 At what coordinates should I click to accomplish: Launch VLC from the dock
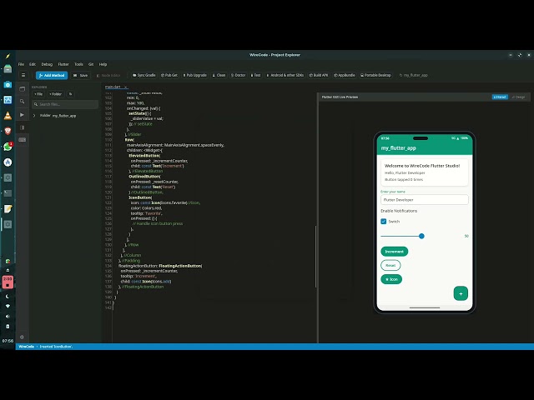(8, 115)
